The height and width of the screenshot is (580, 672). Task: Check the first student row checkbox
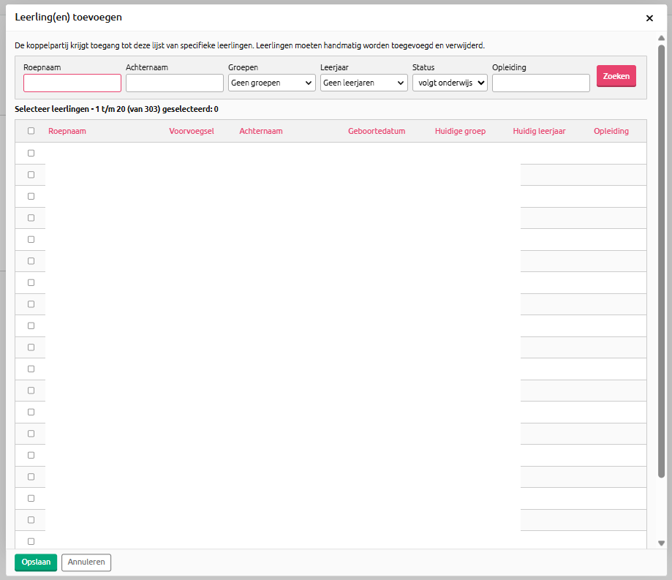pyautogui.click(x=31, y=153)
